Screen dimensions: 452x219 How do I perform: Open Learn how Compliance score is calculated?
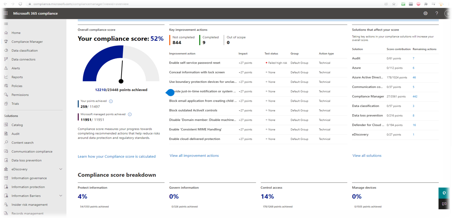click(x=117, y=156)
